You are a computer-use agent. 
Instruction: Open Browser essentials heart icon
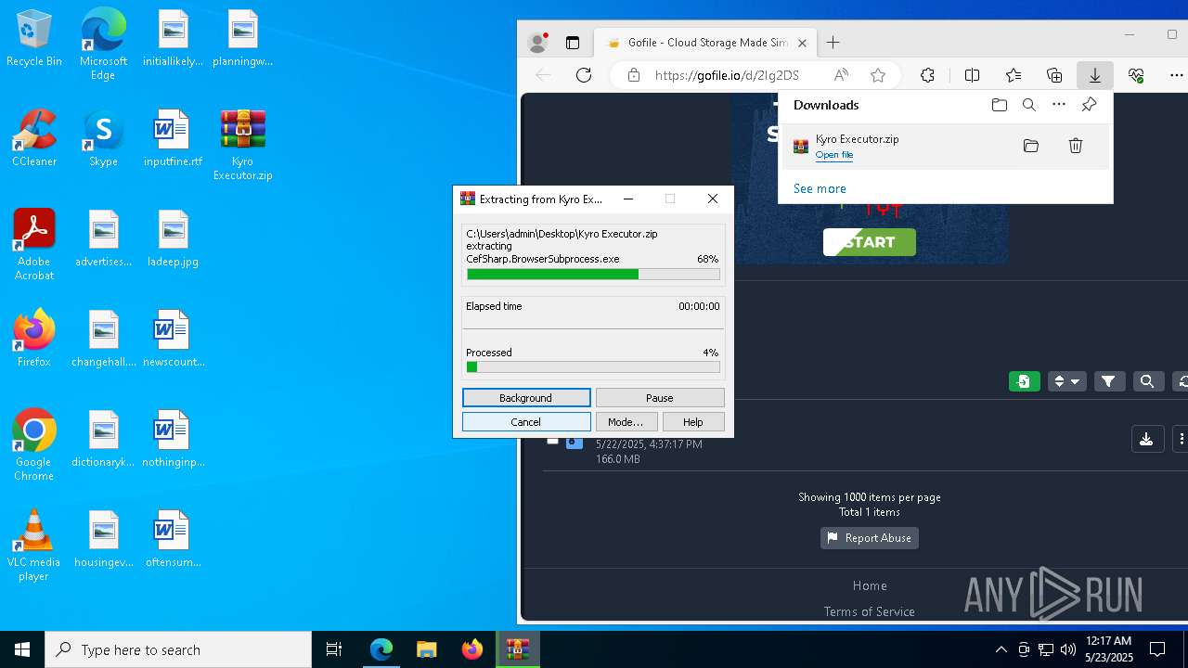1136,75
